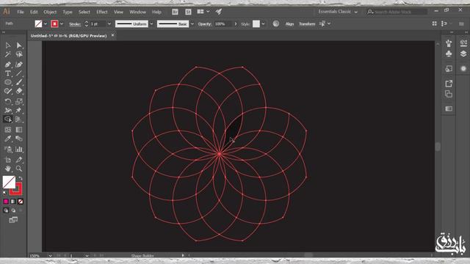This screenshot has width=470, height=264.
Task: Click the Transform button in control bar
Action: 307,23
